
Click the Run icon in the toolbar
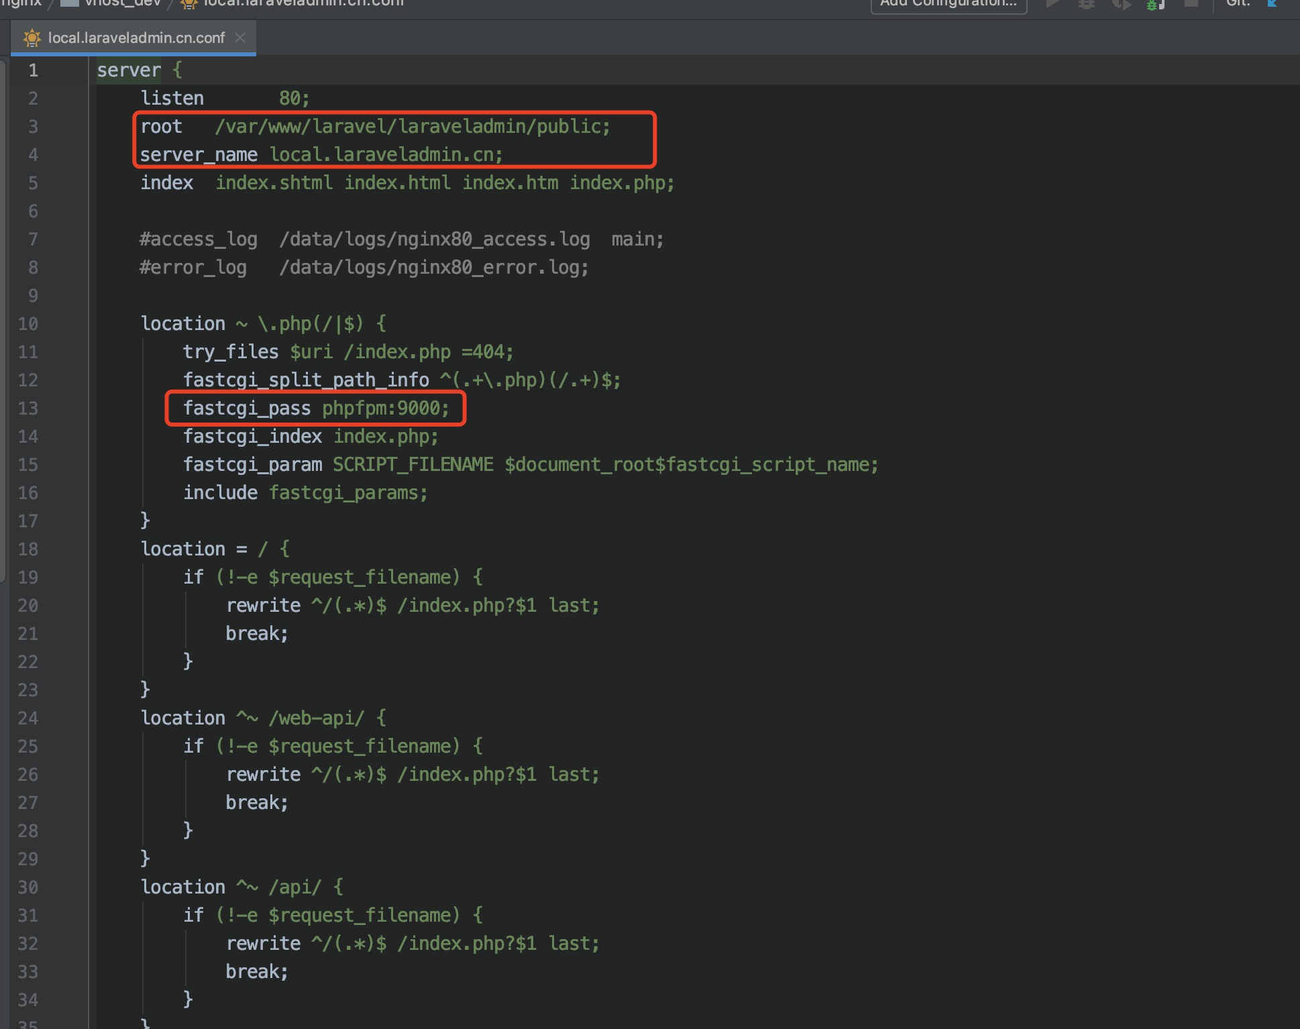[x=1054, y=4]
